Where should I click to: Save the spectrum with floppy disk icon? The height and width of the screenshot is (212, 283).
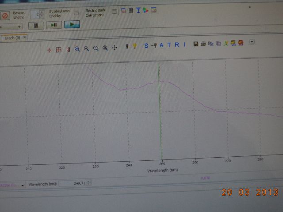196,44
